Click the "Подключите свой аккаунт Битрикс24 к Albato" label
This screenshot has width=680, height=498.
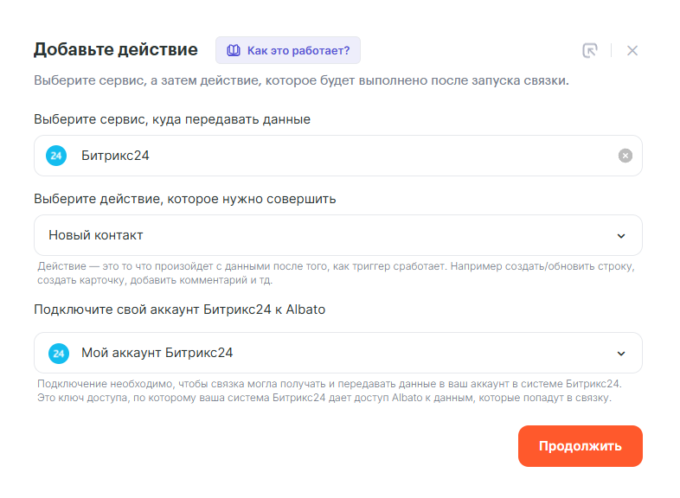coord(179,310)
